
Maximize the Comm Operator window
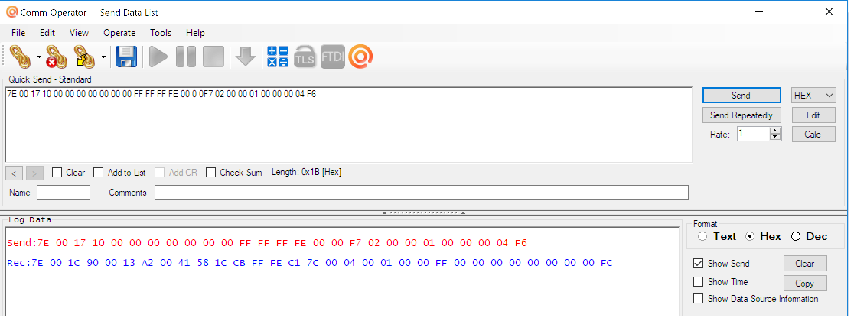click(794, 12)
